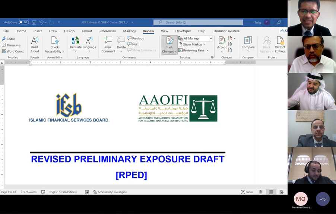Select Print Layout view
Screen dimensions: 336x214
271,192
